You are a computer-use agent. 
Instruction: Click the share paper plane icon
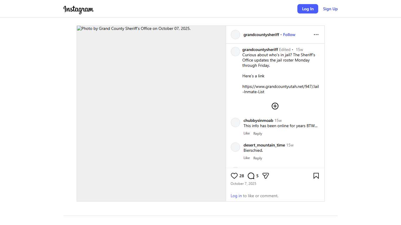click(x=266, y=176)
